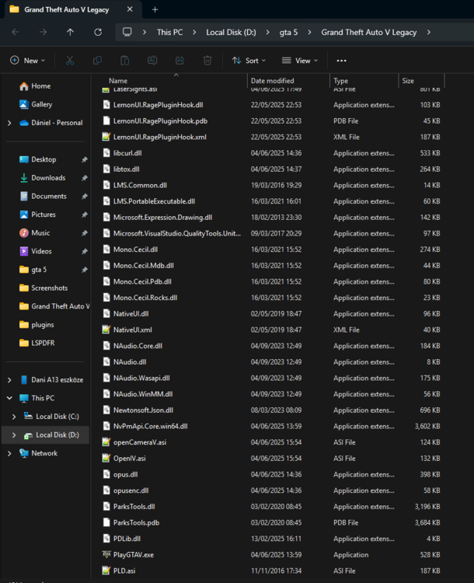Select the OpenIV.asi file icon
Viewport: 474px width, 583px height.
[106, 458]
